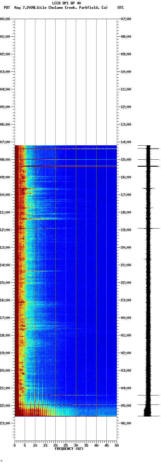This screenshot has height=464, width=161.
Task: Click the '07:00' UTC time label
Action: coord(126,19)
